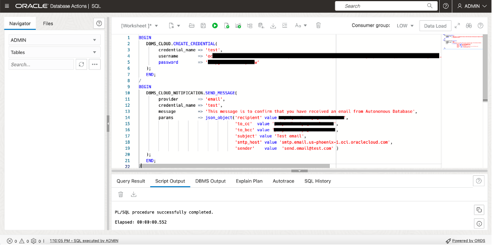Click the editor horizontal scrollbar
The height and width of the screenshot is (245, 492).
(x=235, y=166)
